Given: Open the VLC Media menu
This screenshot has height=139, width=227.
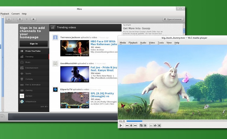Looking at the screenshot, I should tap(123, 43).
